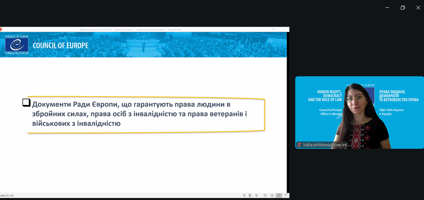Switch to Slide Sorter grid view
Screen dimensions: 424x200
click(x=272, y=195)
